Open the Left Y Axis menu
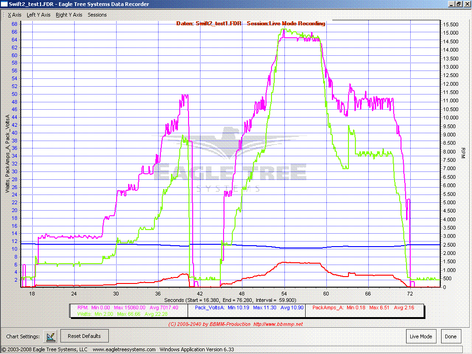 [x=38, y=15]
